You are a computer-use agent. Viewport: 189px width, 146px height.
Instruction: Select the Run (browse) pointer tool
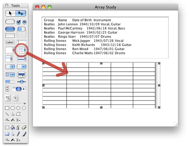pos(10,13)
